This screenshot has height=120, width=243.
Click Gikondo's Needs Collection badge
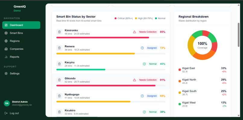[148, 80]
